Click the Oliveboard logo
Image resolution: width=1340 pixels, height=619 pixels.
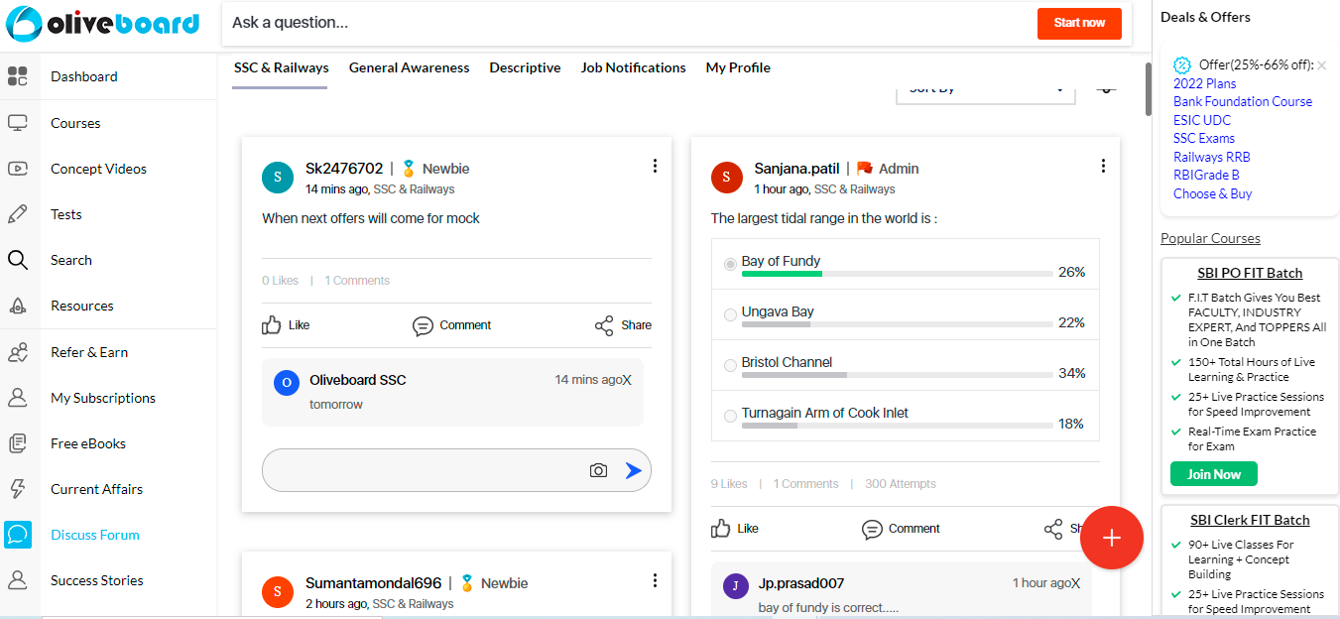pos(103,23)
